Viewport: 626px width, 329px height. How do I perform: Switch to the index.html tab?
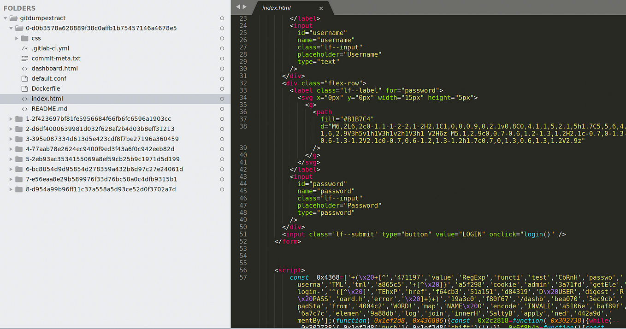[277, 8]
